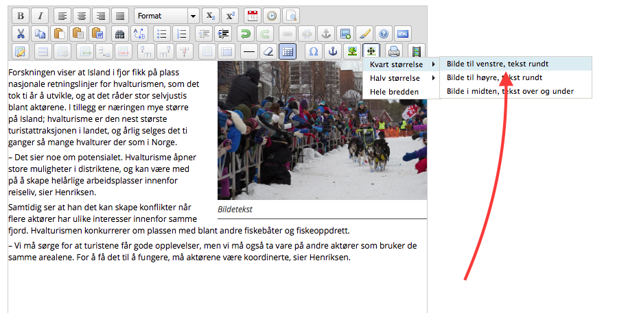This screenshot has height=313, width=639.
Task: Insert special character omega symbol
Action: click(x=314, y=51)
